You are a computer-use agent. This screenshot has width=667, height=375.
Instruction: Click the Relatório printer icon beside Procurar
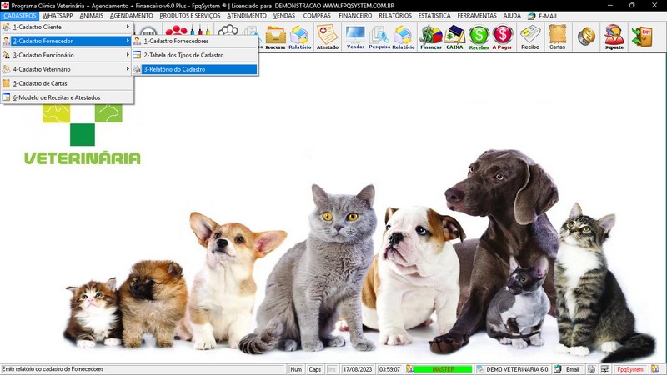[299, 37]
